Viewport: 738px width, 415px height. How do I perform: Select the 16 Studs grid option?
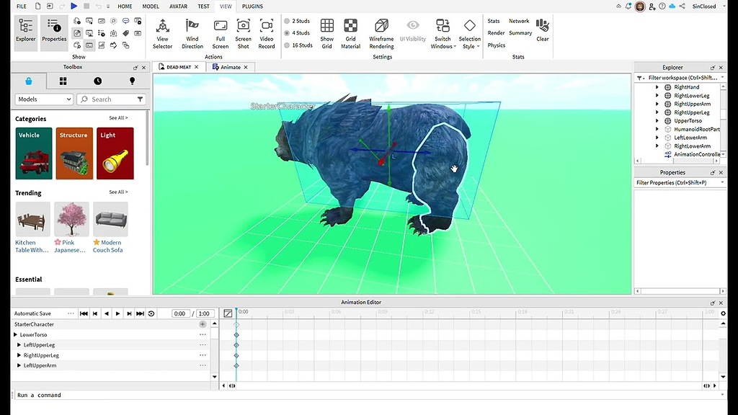pos(297,43)
